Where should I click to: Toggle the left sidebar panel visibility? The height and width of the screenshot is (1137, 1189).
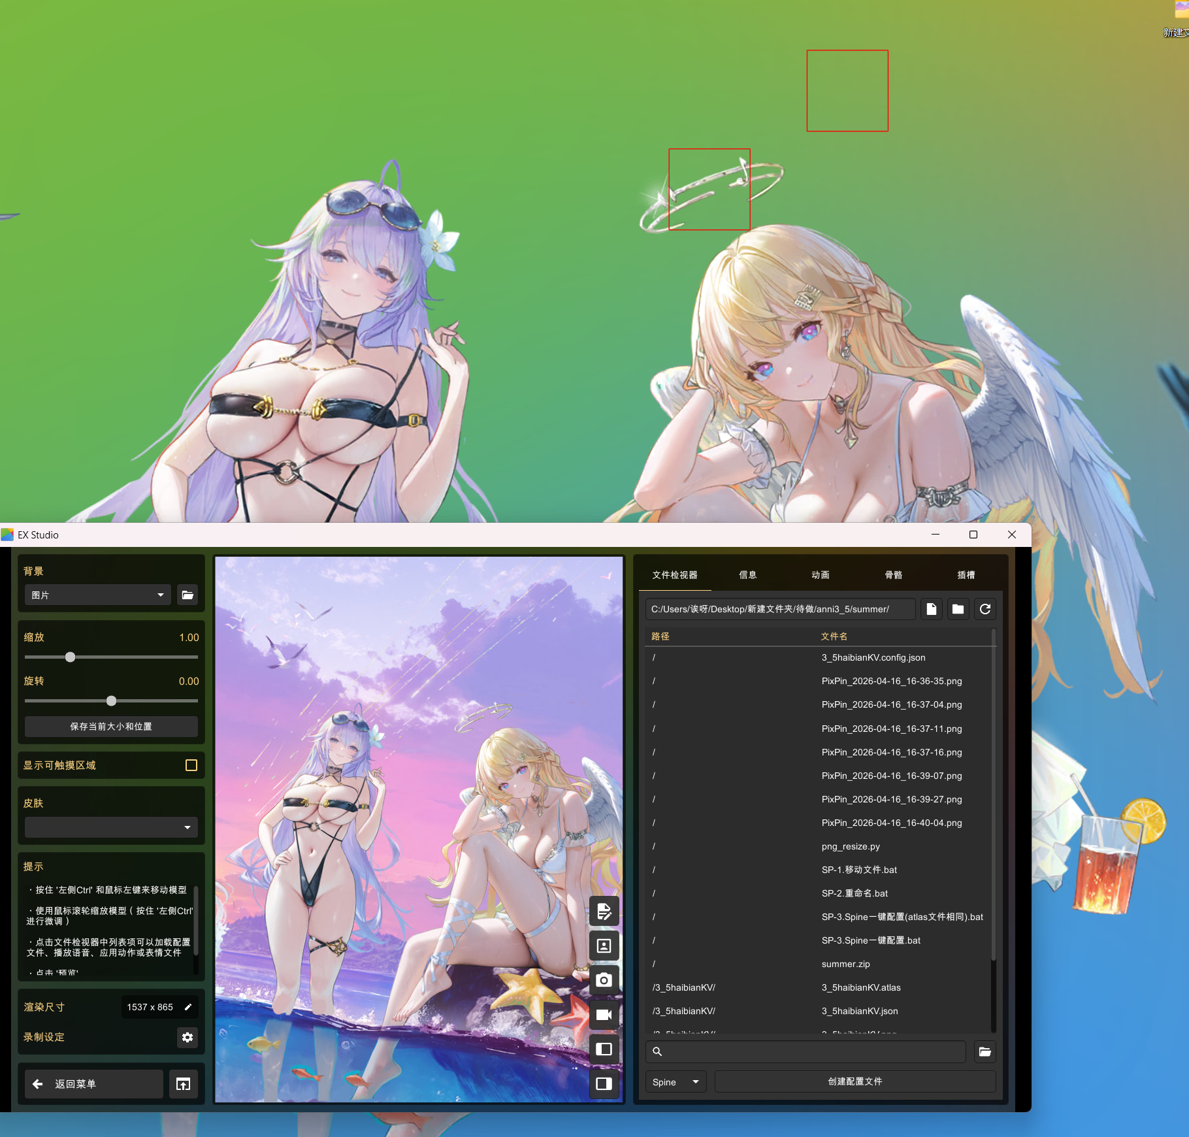604,1049
